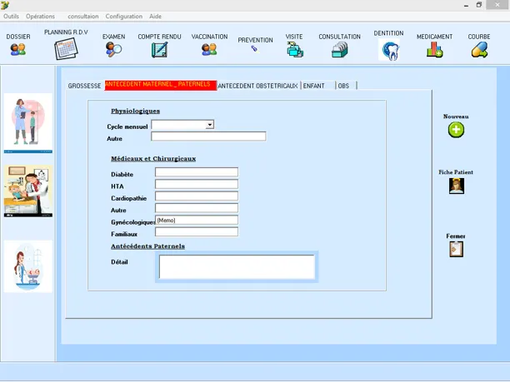This screenshot has height=382, width=510.
Task: Expand the Cycle mensuel dropdown
Action: coord(210,125)
